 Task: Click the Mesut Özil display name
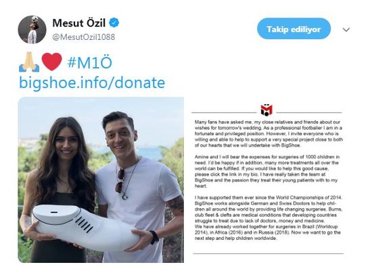(x=78, y=23)
